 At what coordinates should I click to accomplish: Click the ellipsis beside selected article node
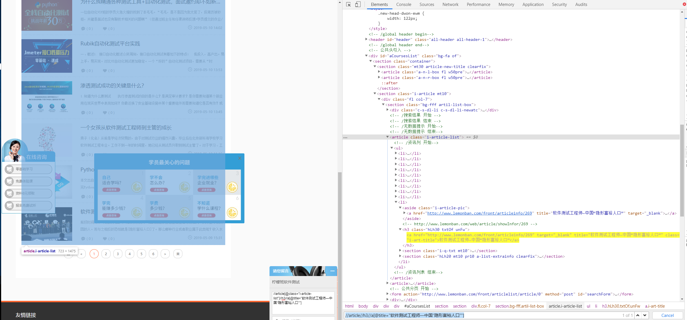click(x=345, y=137)
